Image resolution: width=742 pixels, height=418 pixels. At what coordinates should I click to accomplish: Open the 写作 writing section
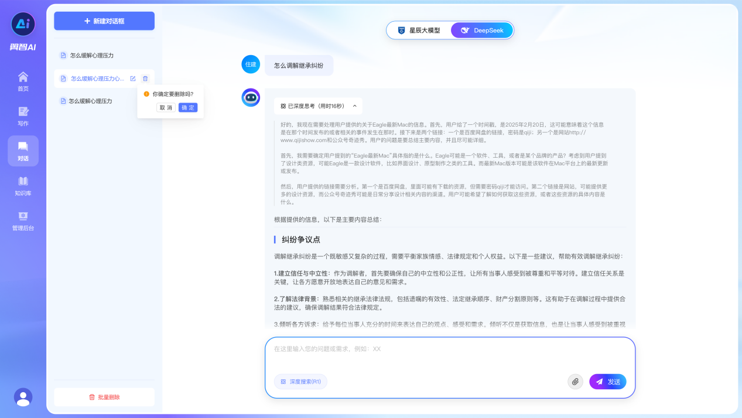[x=23, y=115]
